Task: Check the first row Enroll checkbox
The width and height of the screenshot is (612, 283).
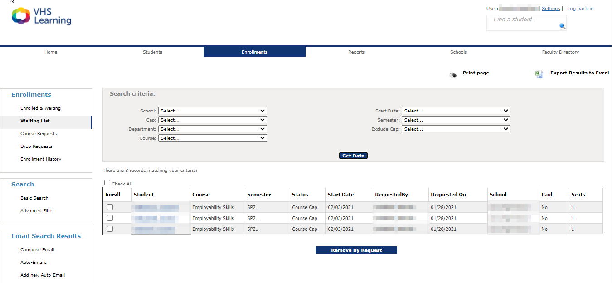Action: pos(110,207)
